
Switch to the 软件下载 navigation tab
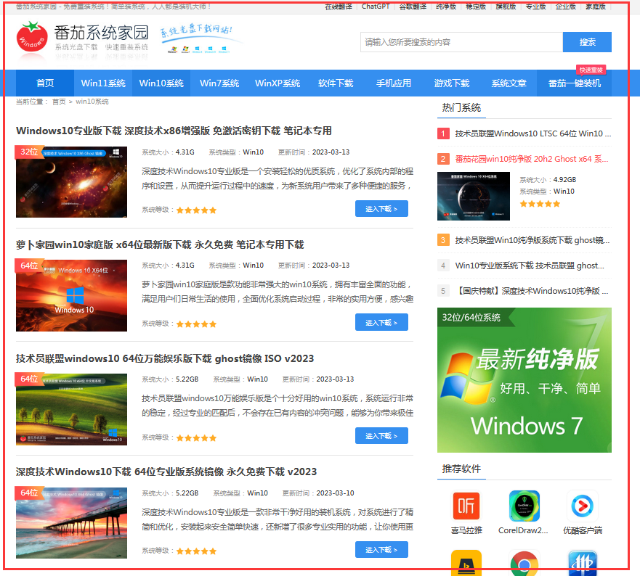(x=336, y=83)
